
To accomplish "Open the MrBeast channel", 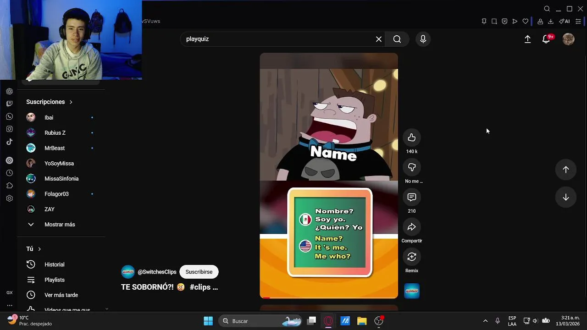I will [61, 148].
